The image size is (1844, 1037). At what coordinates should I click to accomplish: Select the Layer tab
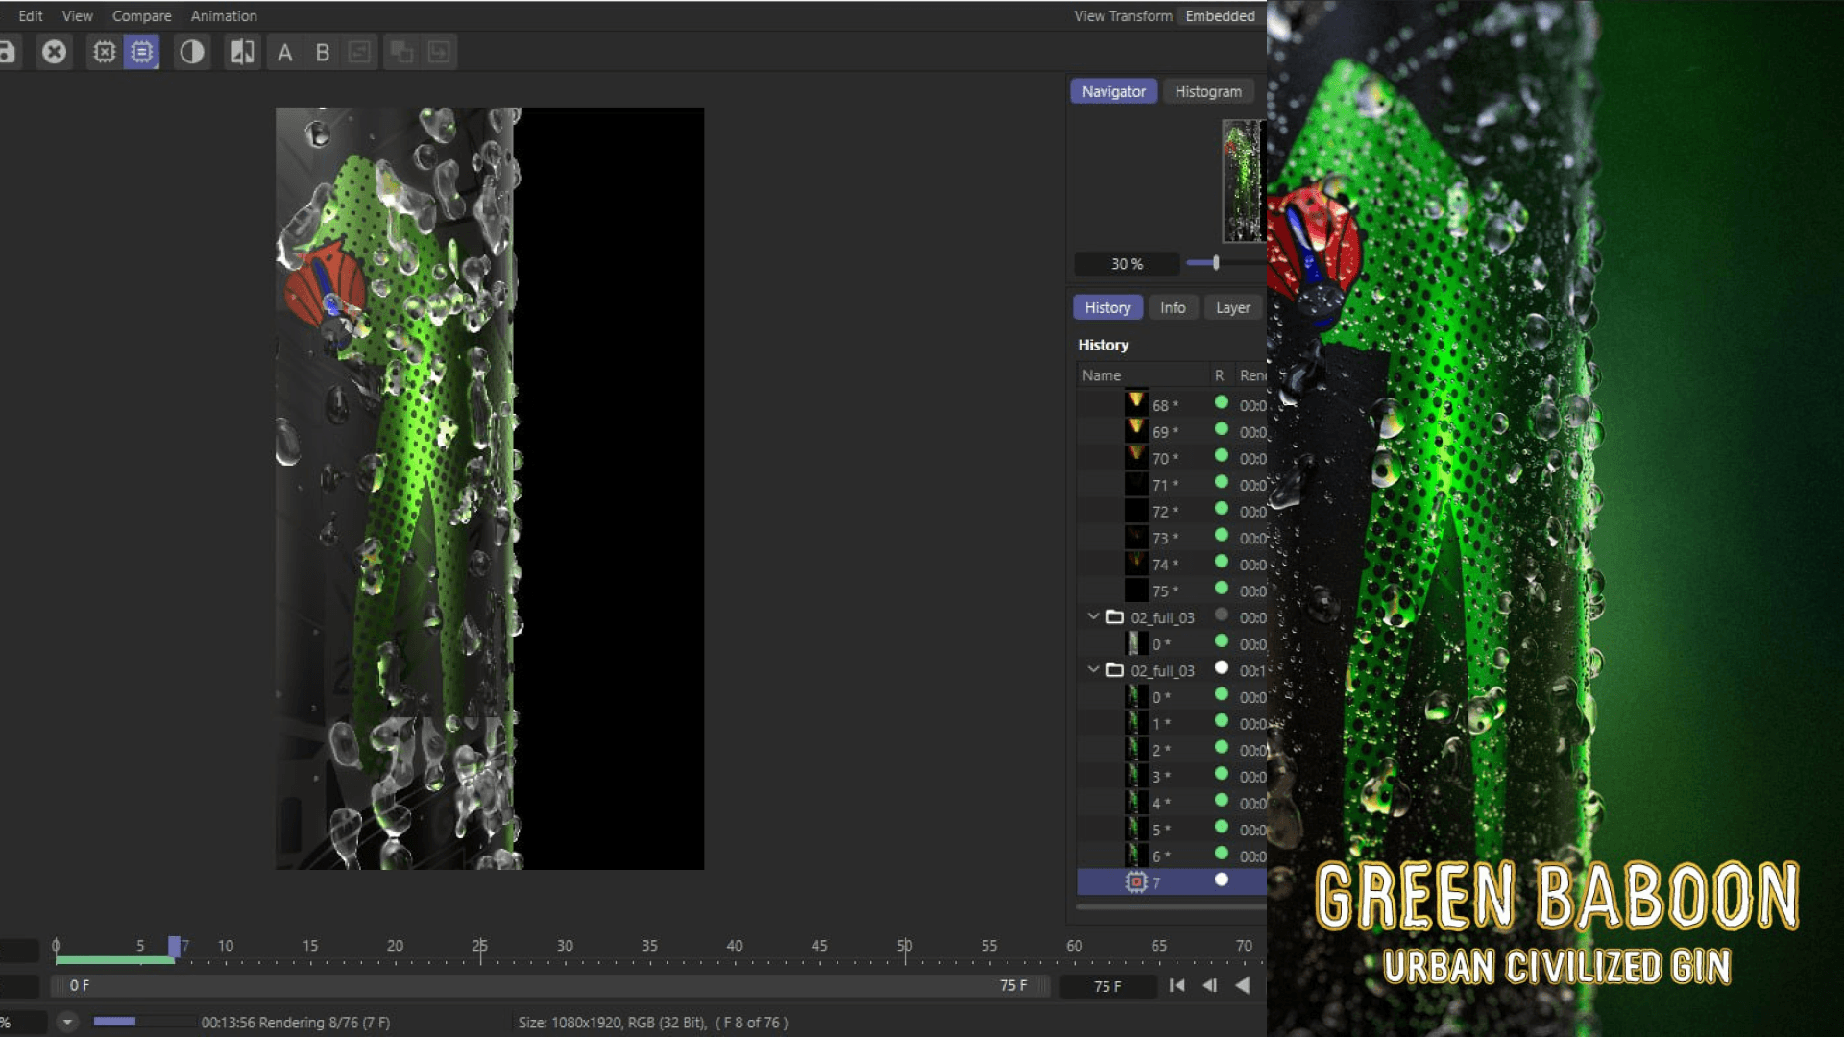[1232, 307]
